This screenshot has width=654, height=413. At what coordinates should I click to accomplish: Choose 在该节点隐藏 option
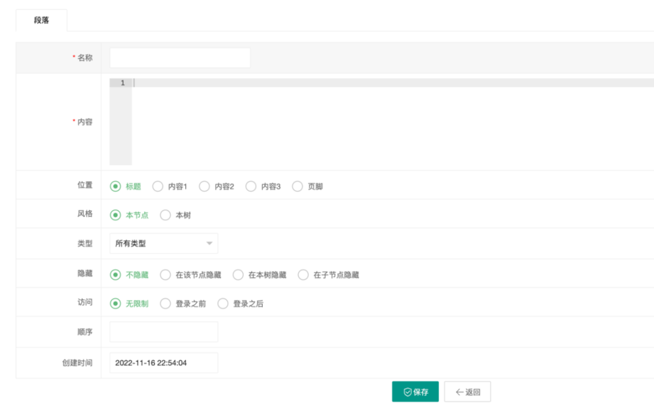[x=165, y=275]
